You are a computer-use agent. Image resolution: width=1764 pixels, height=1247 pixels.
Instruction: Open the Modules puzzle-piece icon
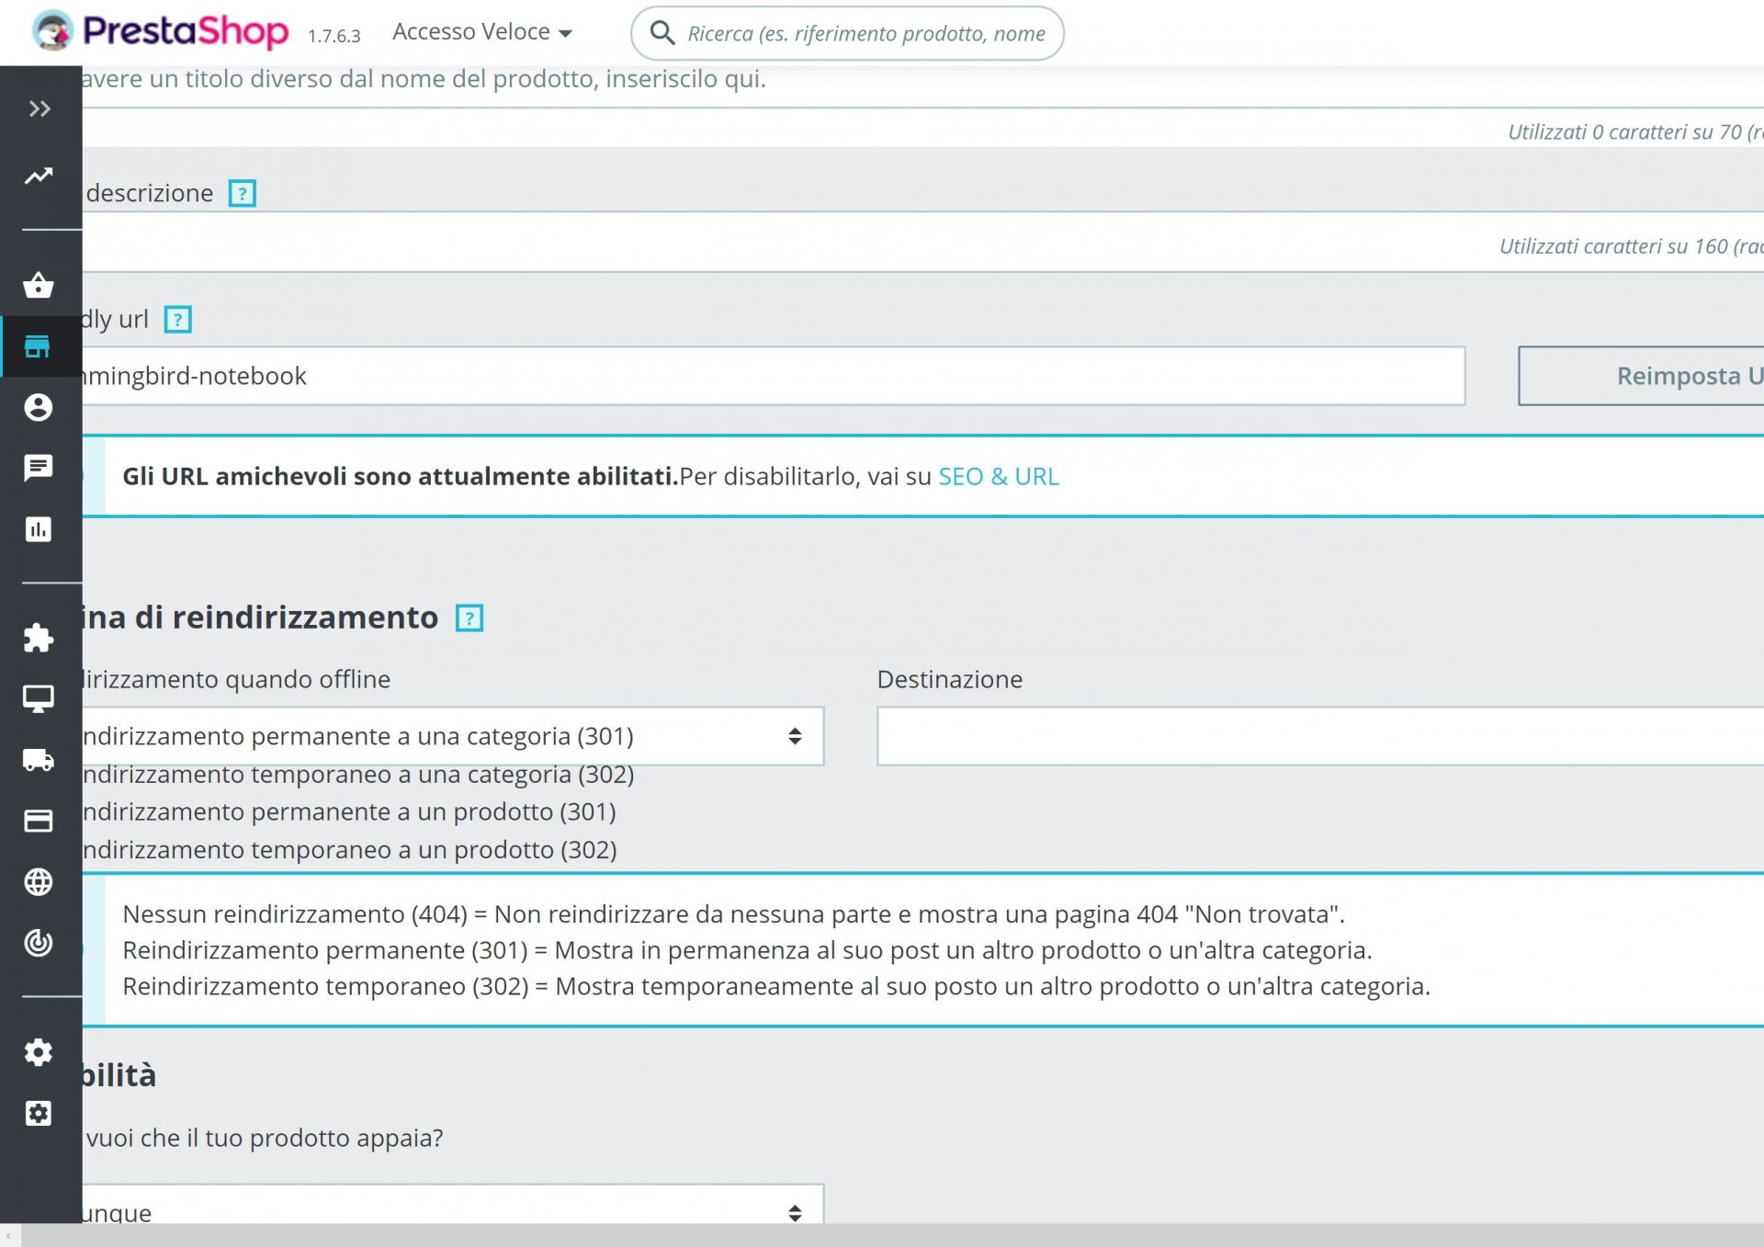(39, 638)
